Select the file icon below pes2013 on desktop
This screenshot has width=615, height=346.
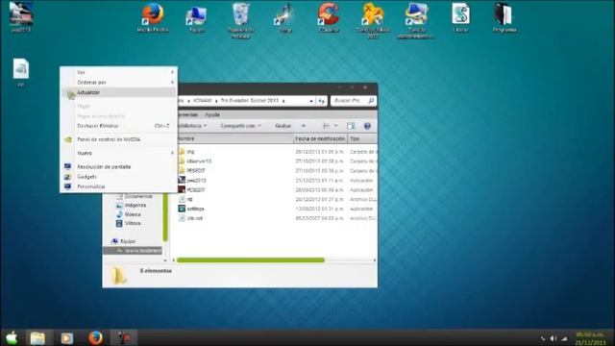[x=21, y=73]
